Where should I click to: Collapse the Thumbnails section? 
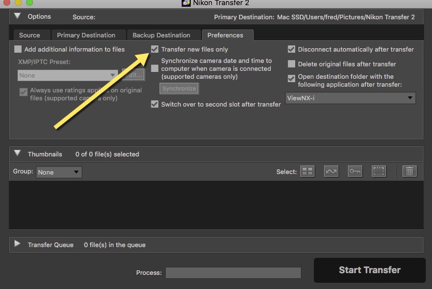tap(18, 154)
